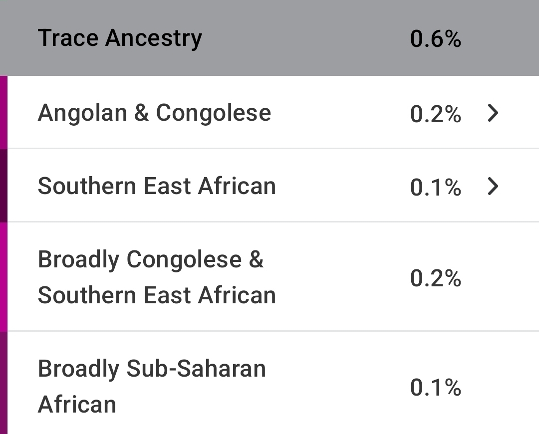Click the Southern East African 0.1% value
539x434 pixels.
point(436,187)
